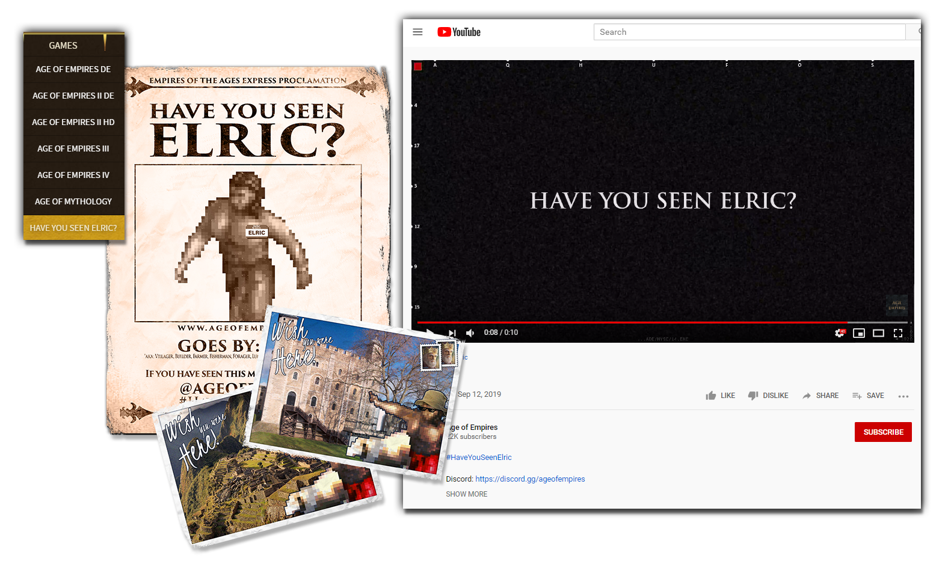Select AGE OF EMPIRES IV menu item
The width and height of the screenshot is (951, 570).
73,175
